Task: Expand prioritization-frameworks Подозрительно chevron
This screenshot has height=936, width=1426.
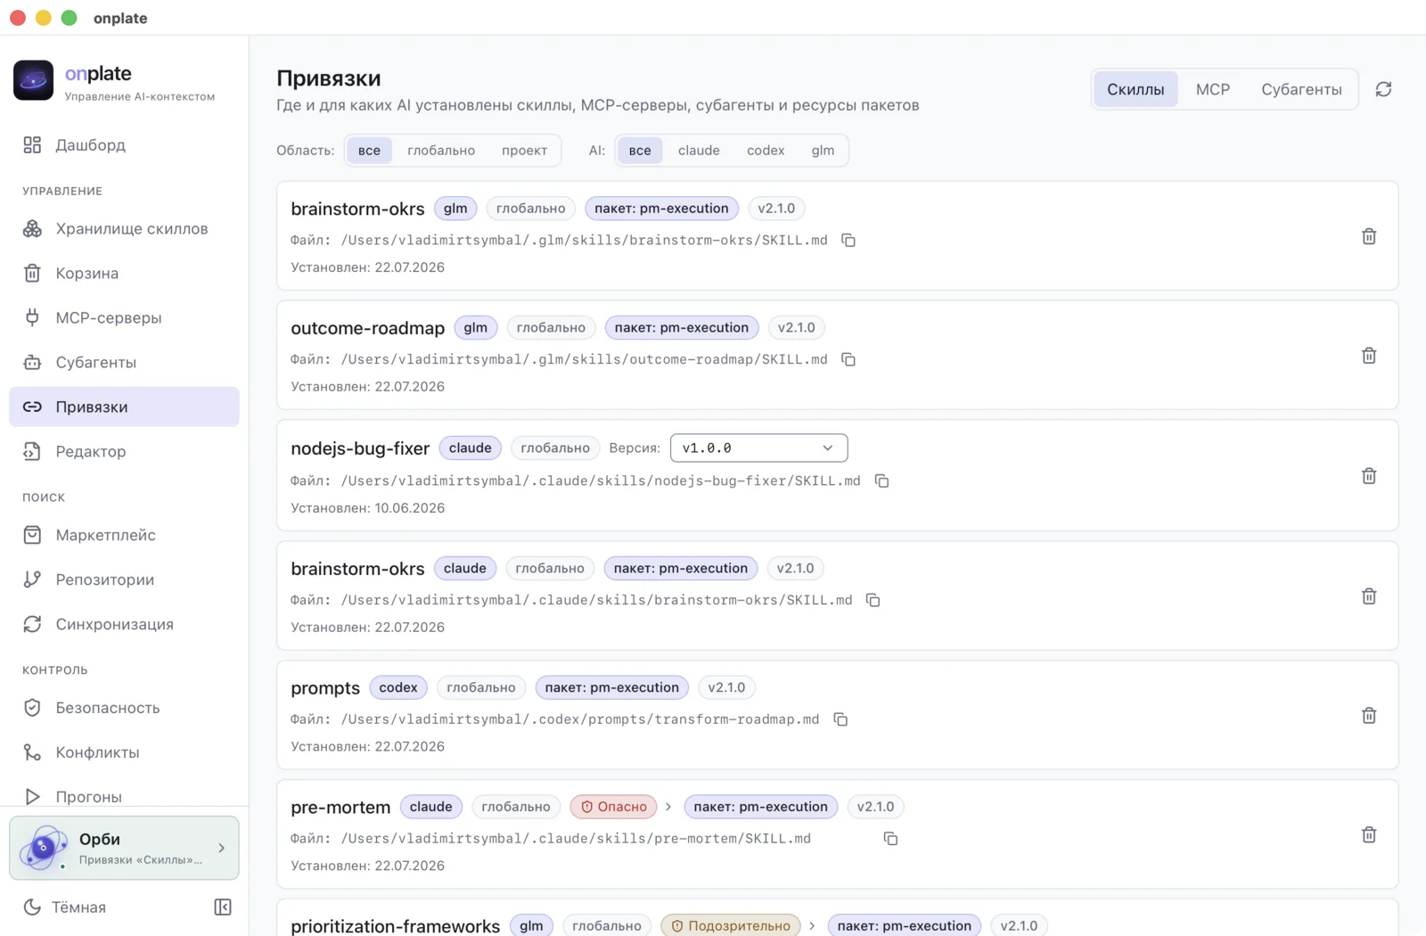Action: [x=812, y=926]
